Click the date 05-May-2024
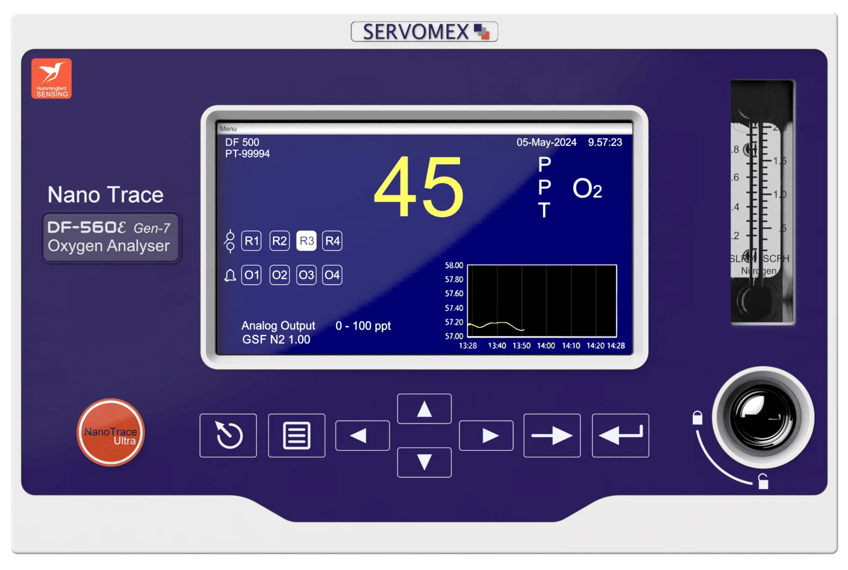848x570 pixels. click(x=547, y=142)
